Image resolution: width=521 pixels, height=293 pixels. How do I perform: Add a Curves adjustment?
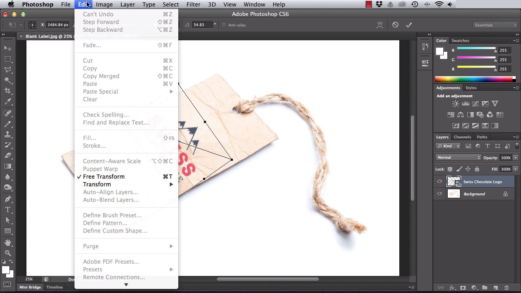475,104
